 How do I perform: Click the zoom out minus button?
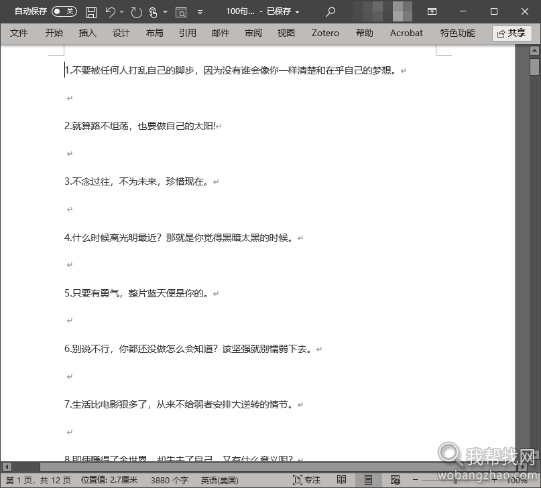pyautogui.click(x=416, y=480)
